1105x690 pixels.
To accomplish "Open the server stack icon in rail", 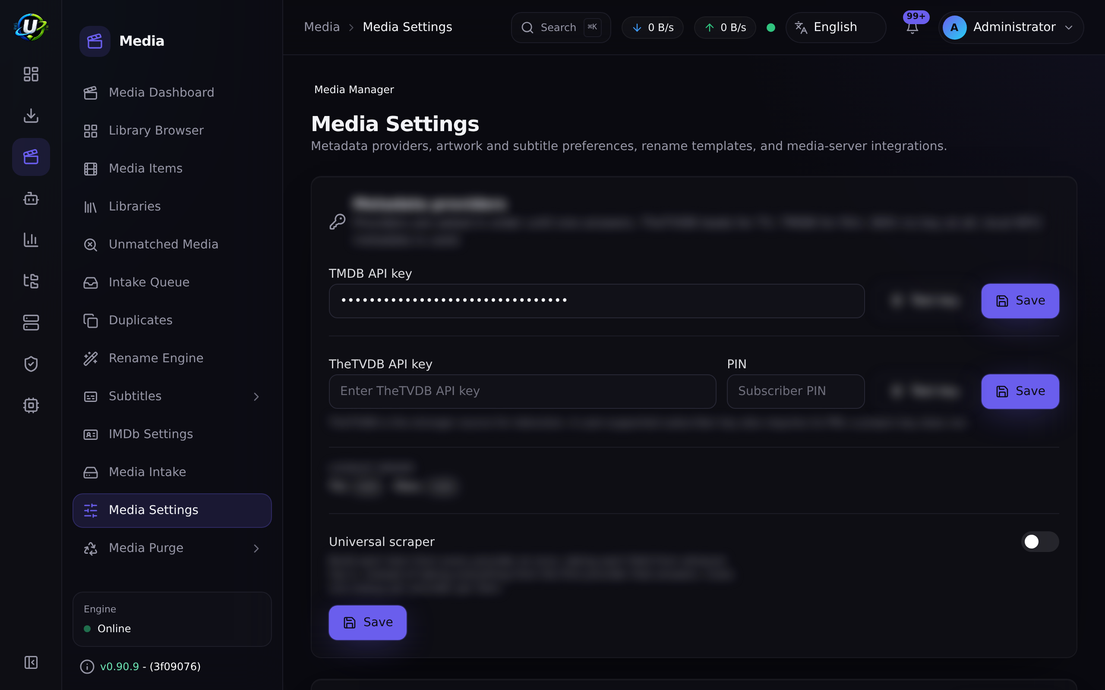I will click(x=31, y=323).
